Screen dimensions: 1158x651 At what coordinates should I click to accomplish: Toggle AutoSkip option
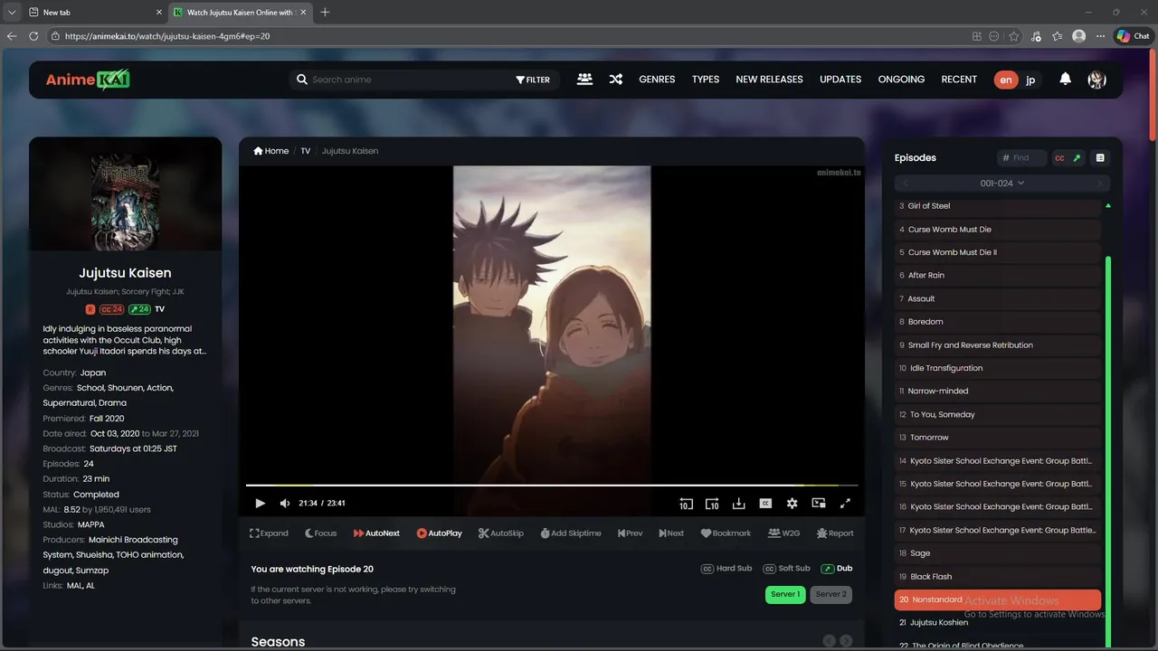click(500, 533)
